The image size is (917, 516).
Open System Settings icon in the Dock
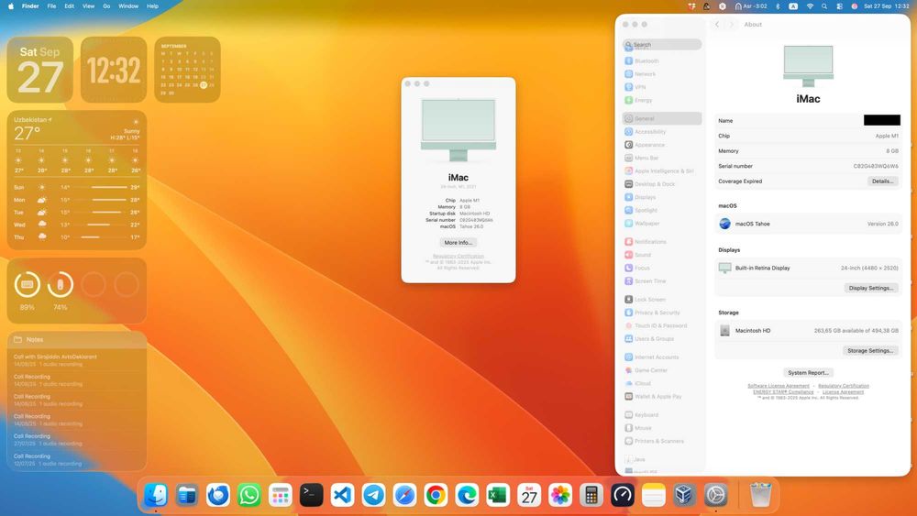(716, 496)
